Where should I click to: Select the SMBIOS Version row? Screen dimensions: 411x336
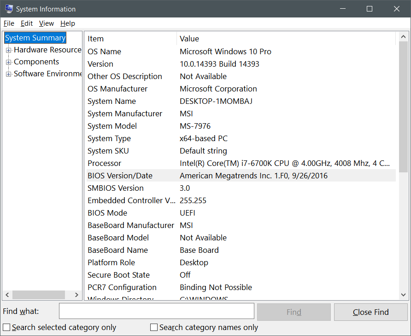pos(241,188)
